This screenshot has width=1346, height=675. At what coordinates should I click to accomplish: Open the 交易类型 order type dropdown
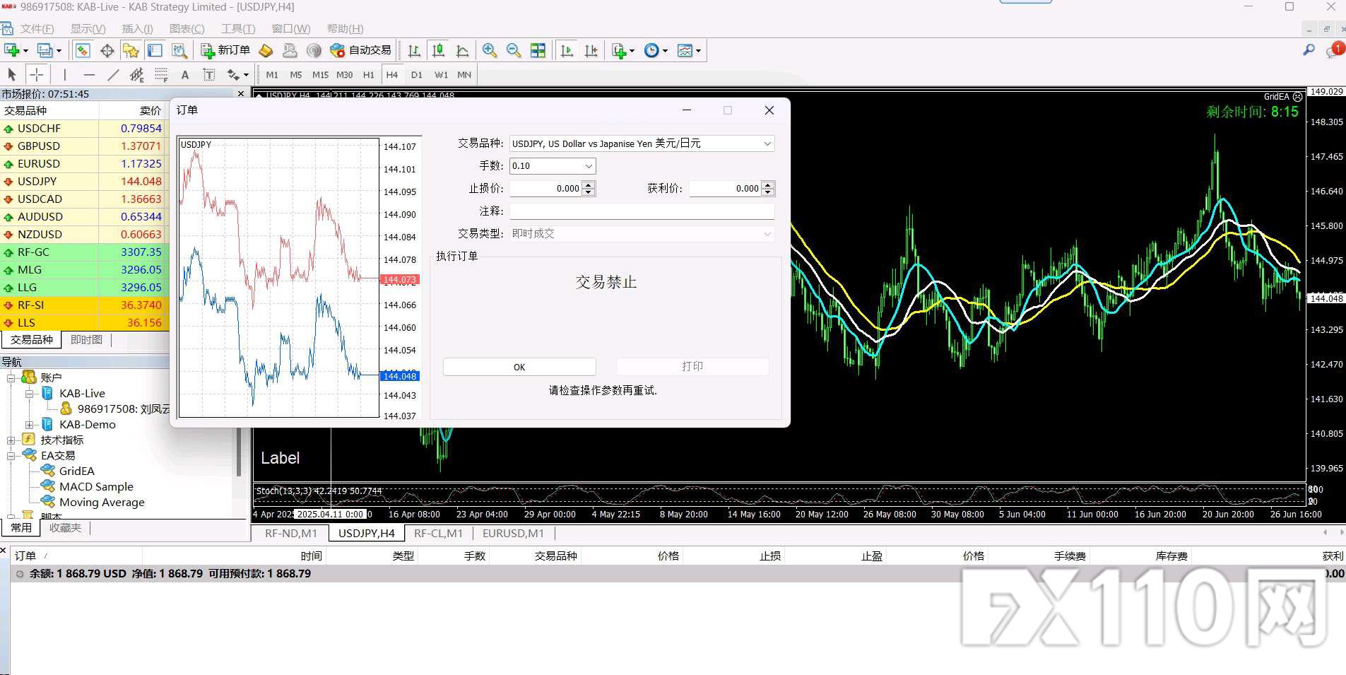767,234
